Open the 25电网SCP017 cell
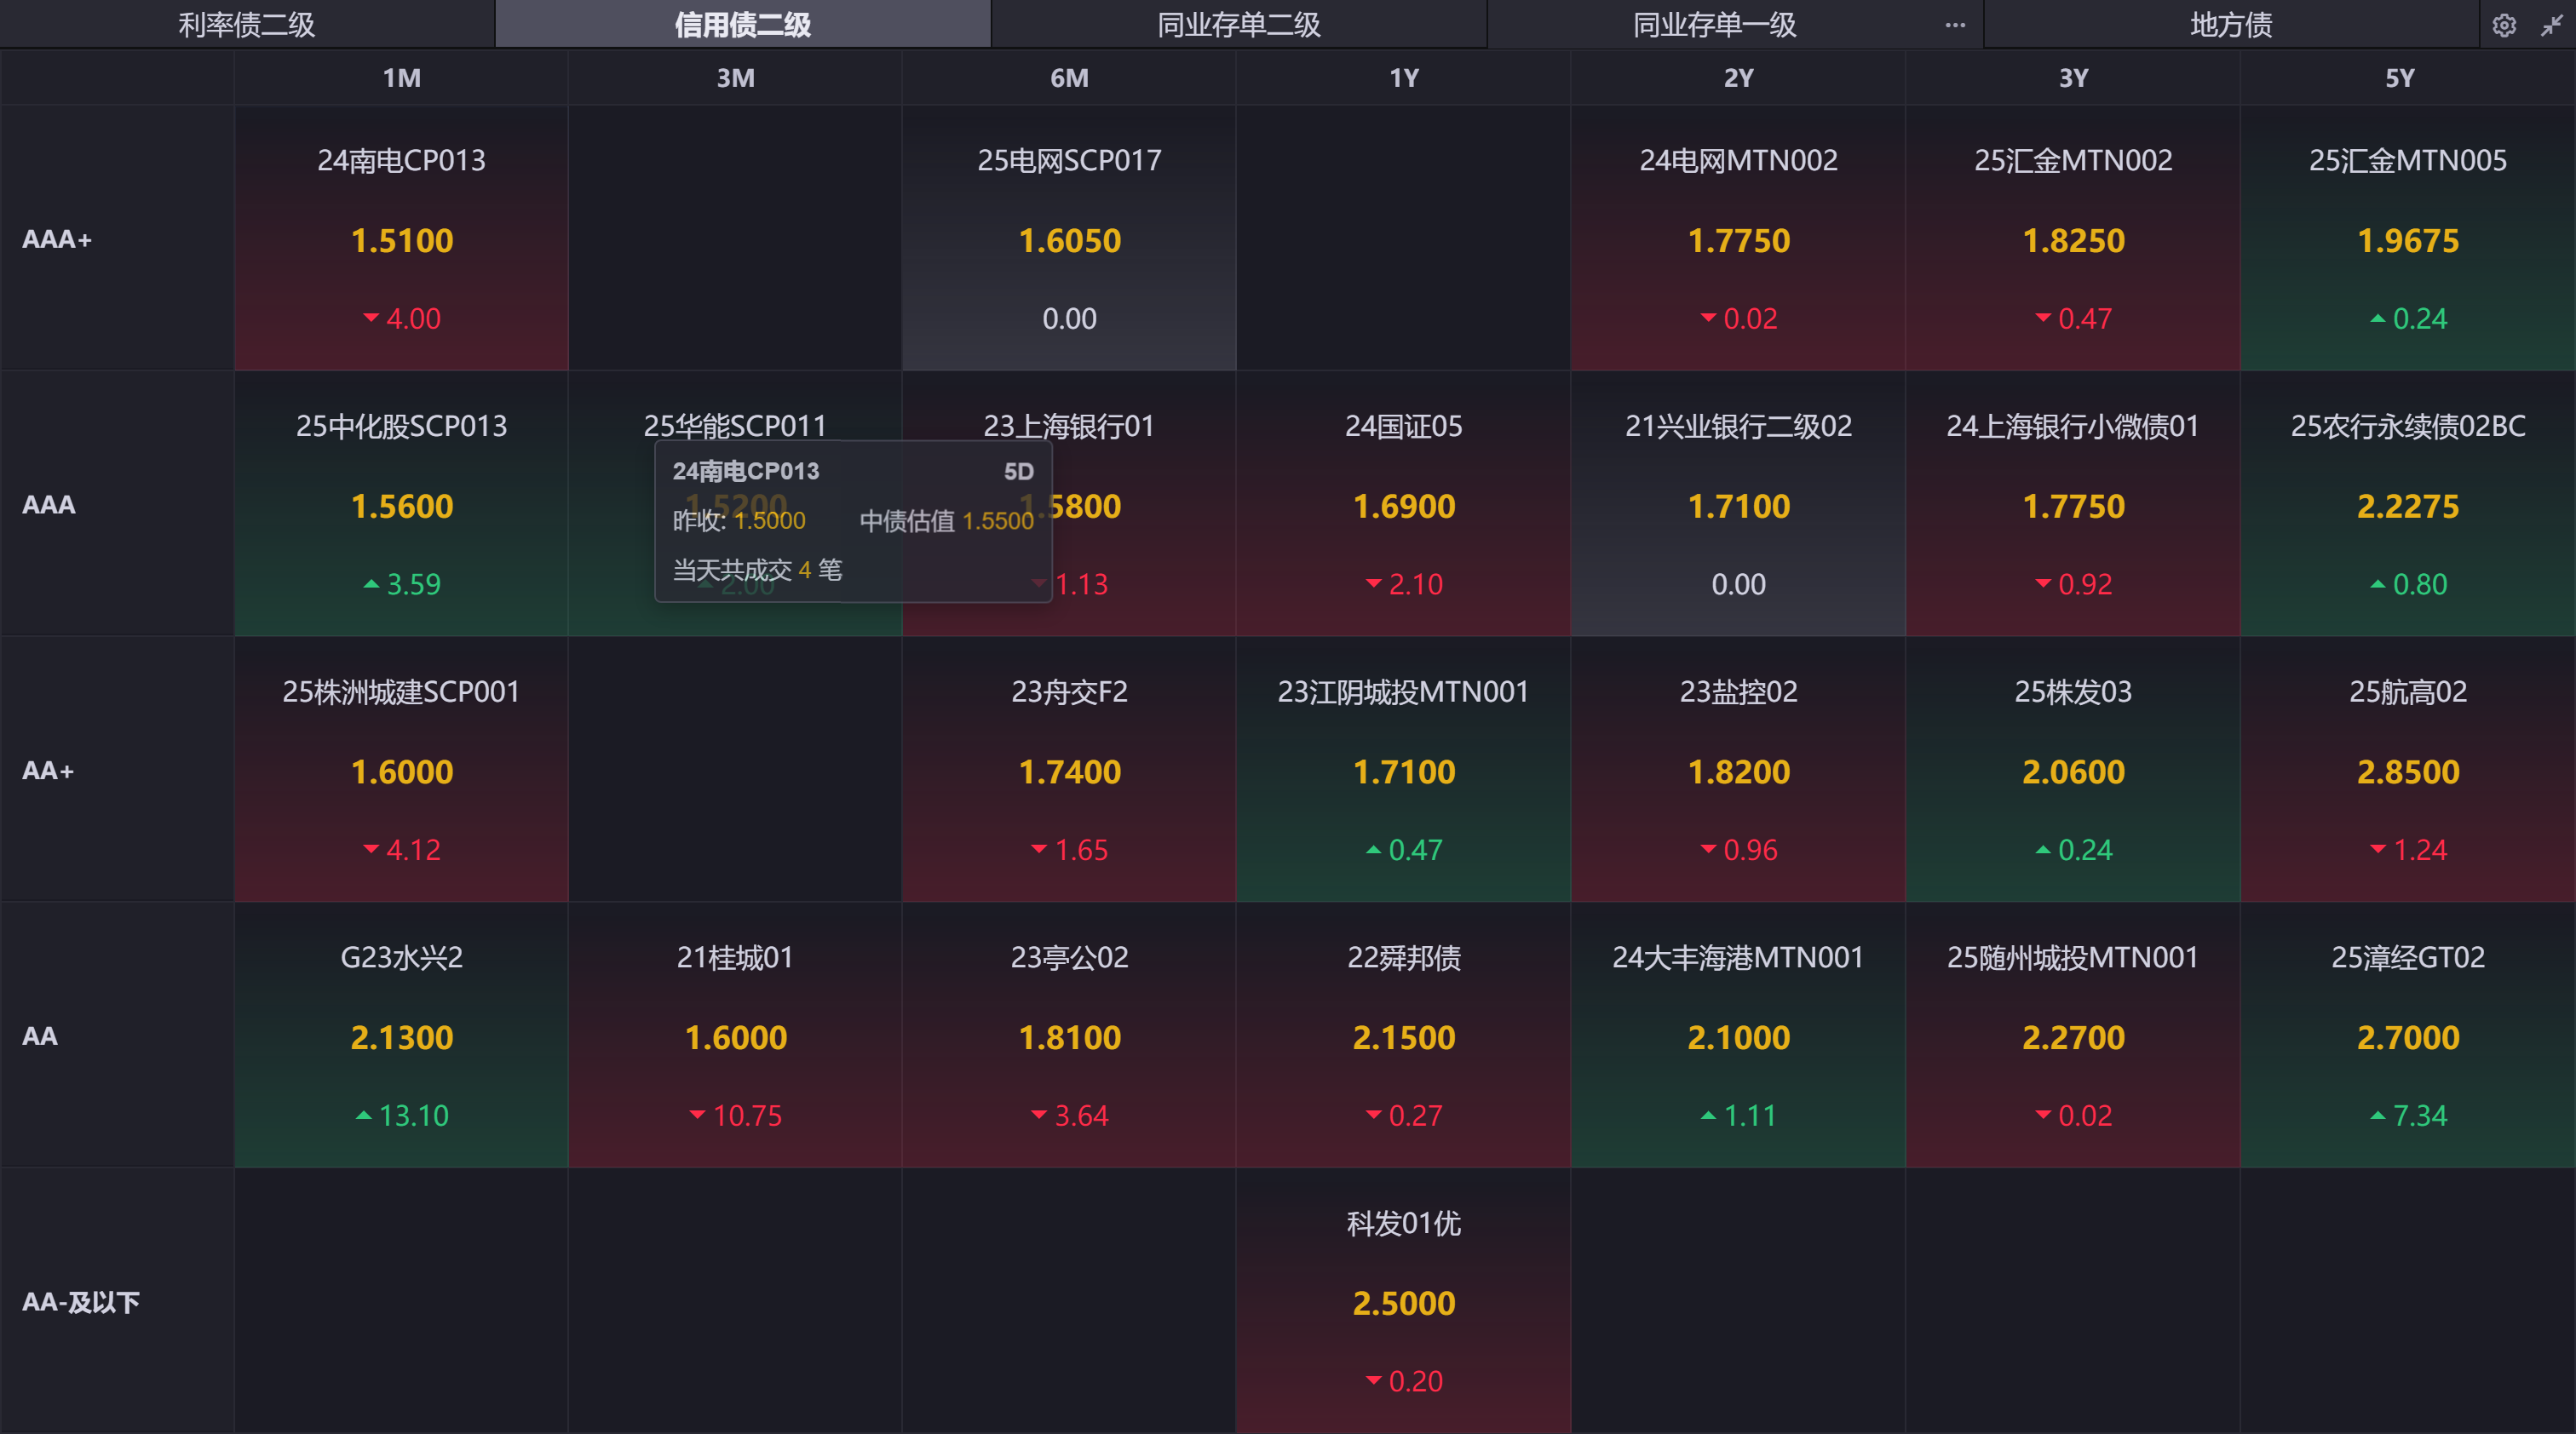 pos(1069,238)
